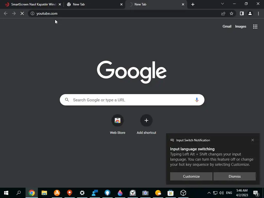264x198 pixels.
Task: Open the Chrome profile menu
Action: tap(250, 13)
